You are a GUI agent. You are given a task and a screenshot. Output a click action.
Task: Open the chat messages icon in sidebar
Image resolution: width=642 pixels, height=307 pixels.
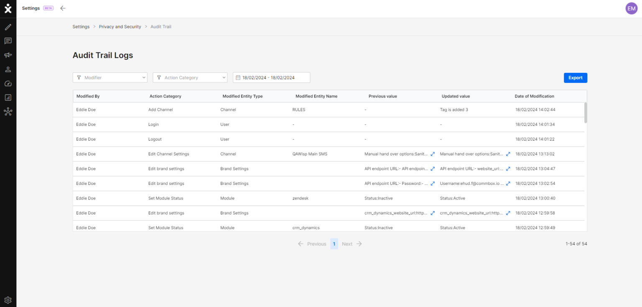[x=8, y=41]
